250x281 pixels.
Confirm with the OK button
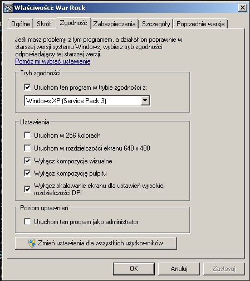click(134, 269)
